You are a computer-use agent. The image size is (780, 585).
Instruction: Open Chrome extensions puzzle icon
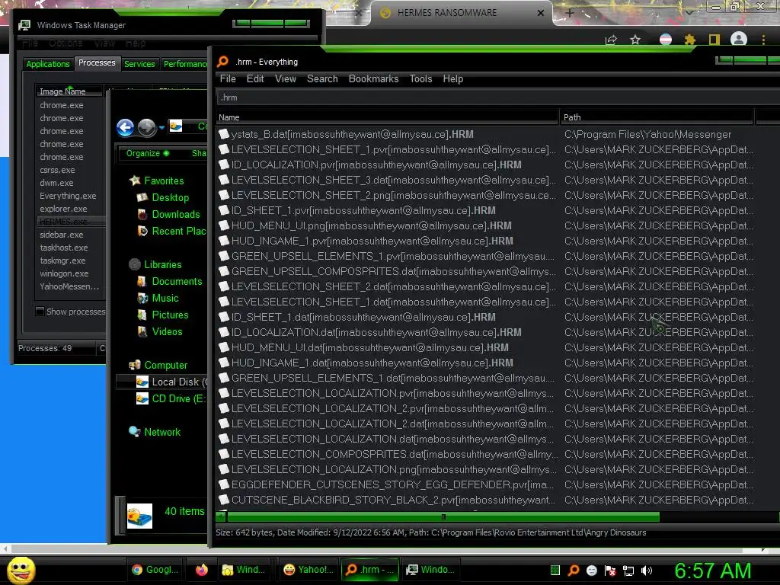[x=689, y=40]
